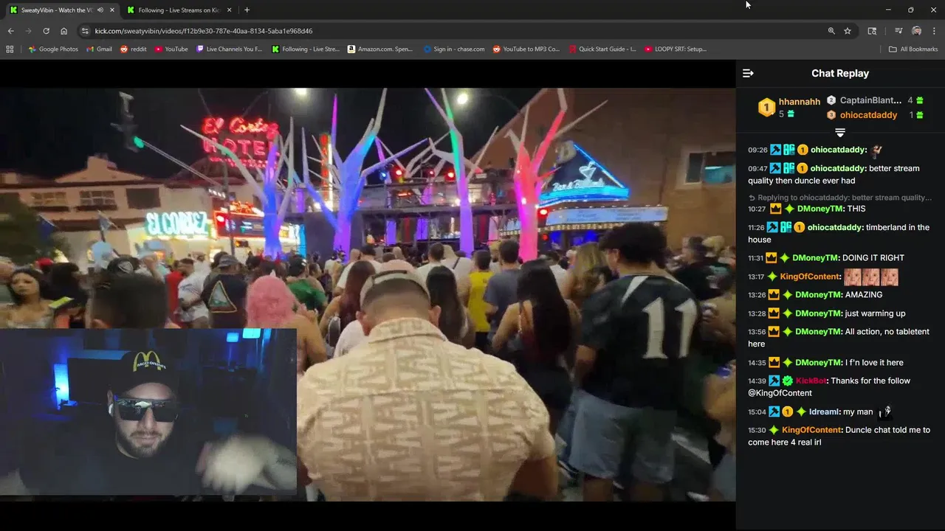Click the extension icon beside bookmark star

click(872, 31)
